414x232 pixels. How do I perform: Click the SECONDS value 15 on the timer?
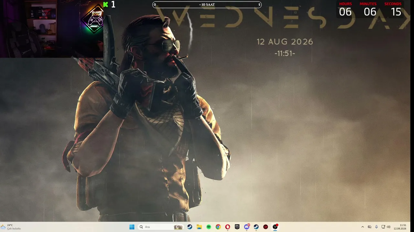tap(396, 12)
